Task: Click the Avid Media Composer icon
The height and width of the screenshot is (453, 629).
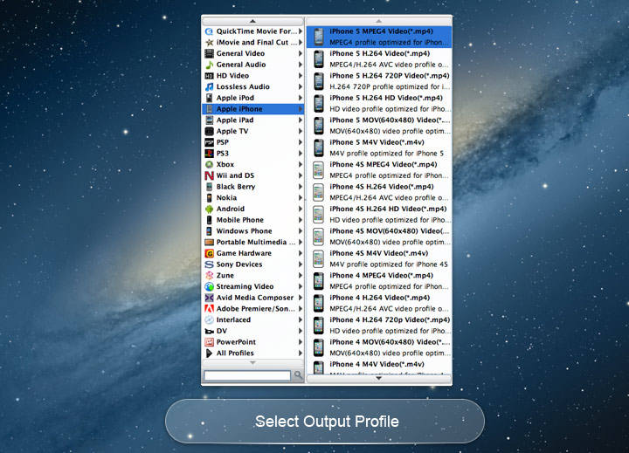Action: (209, 298)
